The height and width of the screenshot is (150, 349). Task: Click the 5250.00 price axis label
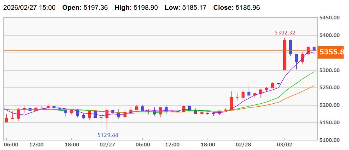329,88
